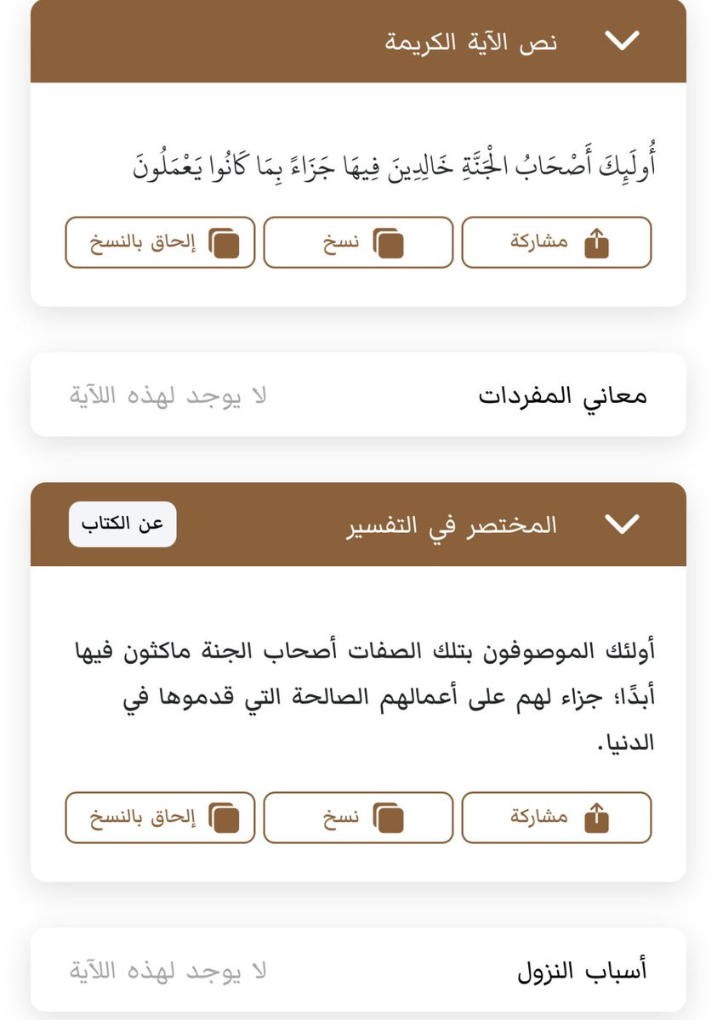Click the نص الآية الكريمة header title
Screen dimensions: 717x1020
point(470,42)
